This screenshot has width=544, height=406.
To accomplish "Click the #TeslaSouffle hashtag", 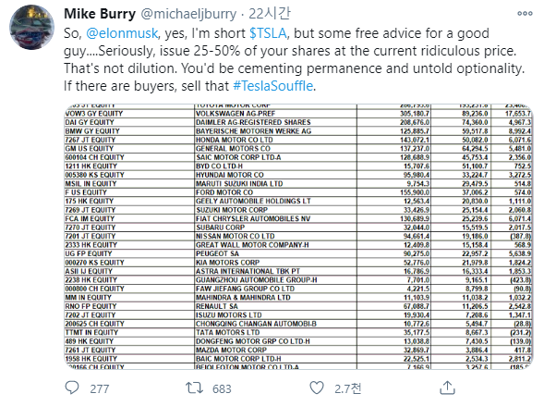I will point(273,86).
